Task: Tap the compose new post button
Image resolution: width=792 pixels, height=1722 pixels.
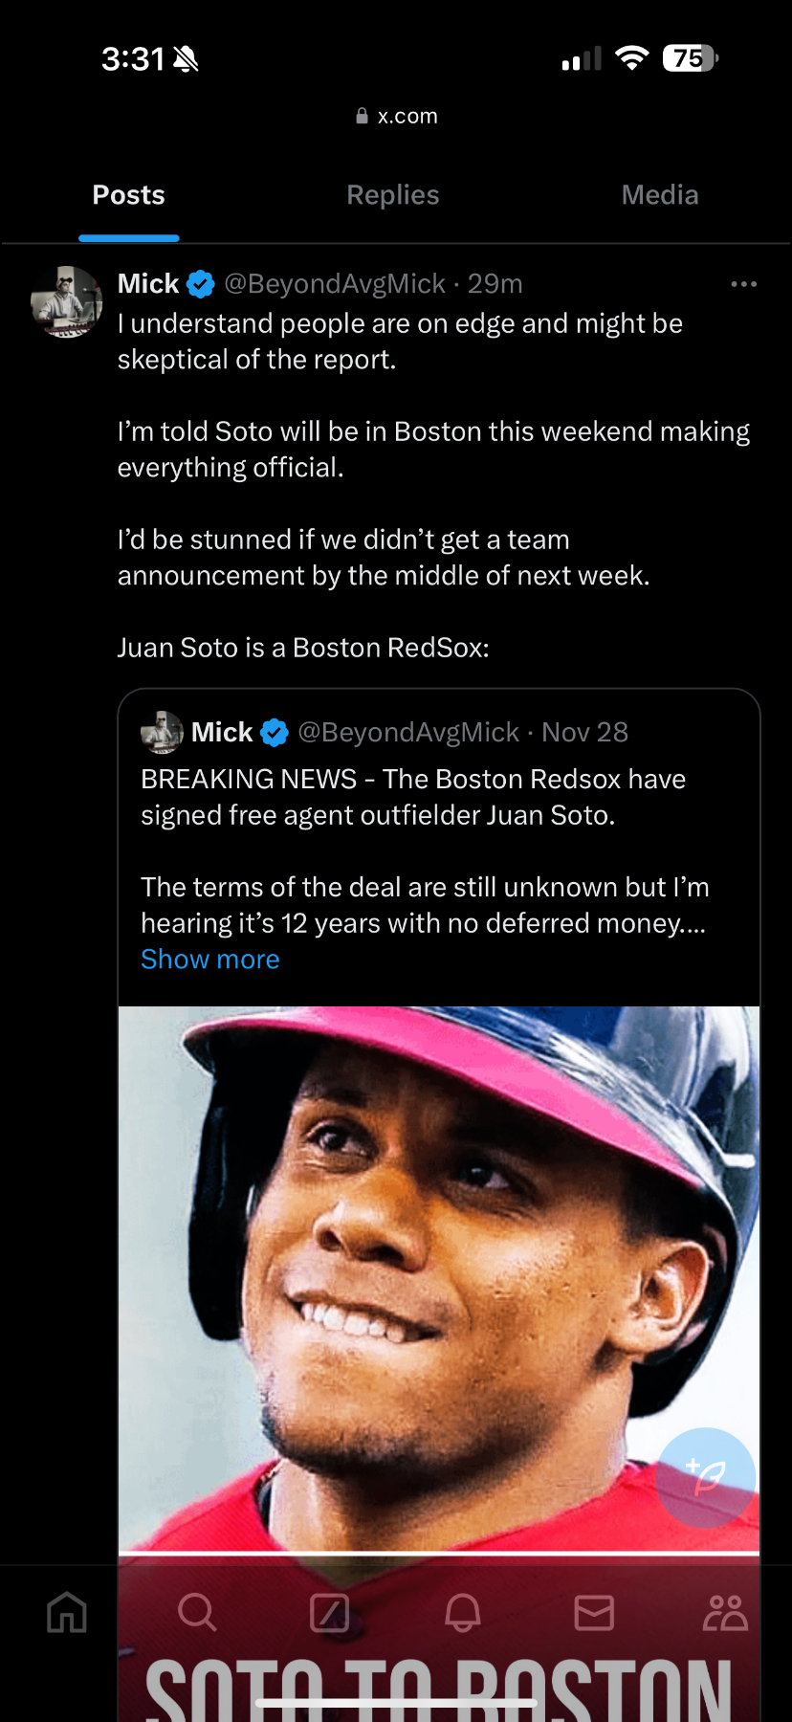Action: (x=706, y=1477)
